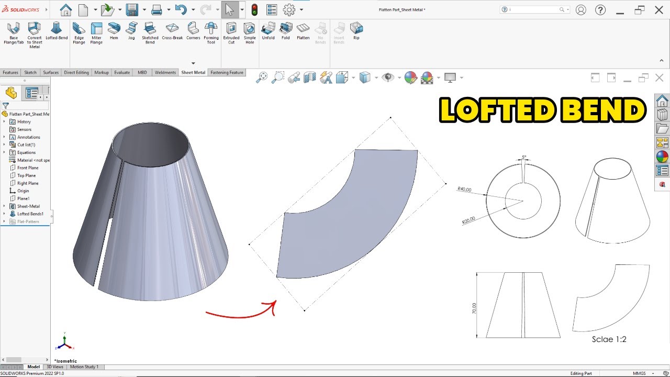This screenshot has height=377, width=670.
Task: Select Front Plane in feature tree
Action: [x=28, y=168]
